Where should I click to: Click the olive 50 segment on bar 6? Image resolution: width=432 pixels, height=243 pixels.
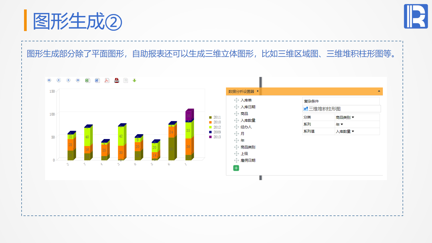(171, 149)
